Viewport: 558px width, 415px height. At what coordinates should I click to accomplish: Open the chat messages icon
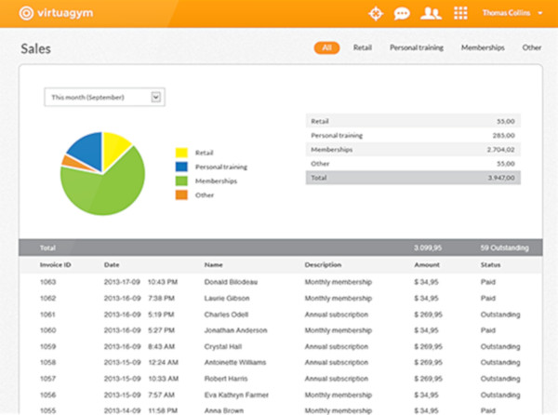tap(402, 13)
